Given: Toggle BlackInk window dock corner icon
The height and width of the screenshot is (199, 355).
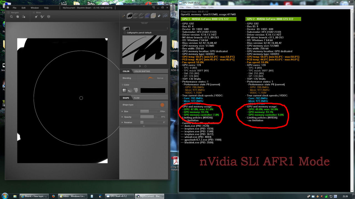Looking at the screenshot, I should point(153,8).
